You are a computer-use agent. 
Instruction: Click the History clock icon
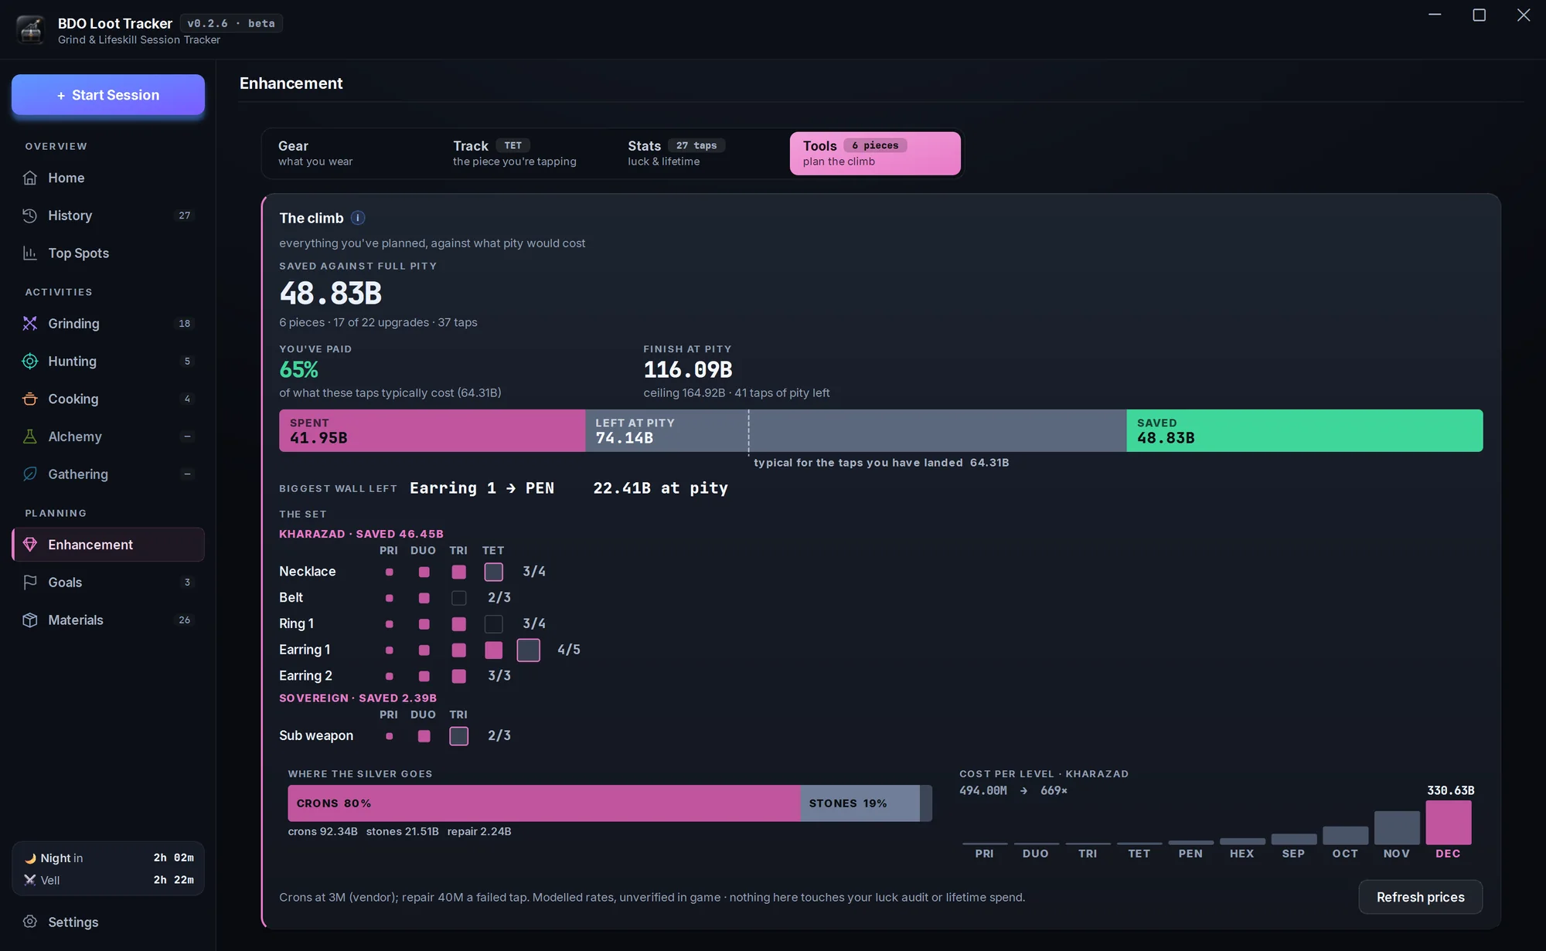tap(30, 216)
